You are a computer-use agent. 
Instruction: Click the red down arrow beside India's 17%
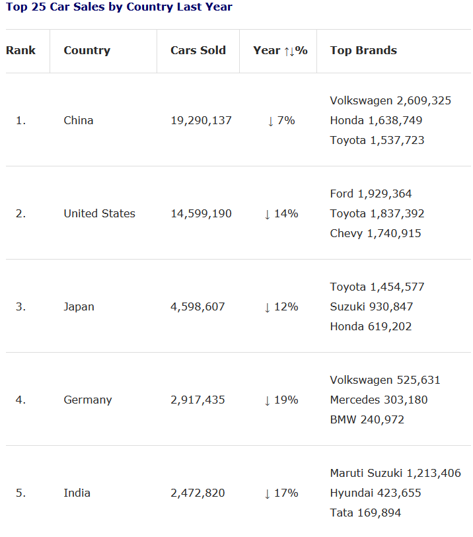point(267,493)
